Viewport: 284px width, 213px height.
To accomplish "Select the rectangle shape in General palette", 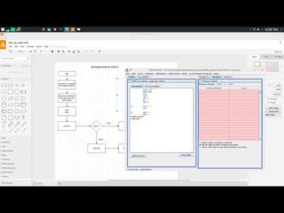I will [4, 85].
